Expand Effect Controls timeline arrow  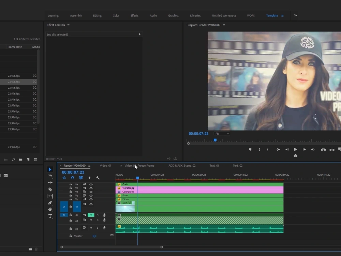tap(139, 34)
